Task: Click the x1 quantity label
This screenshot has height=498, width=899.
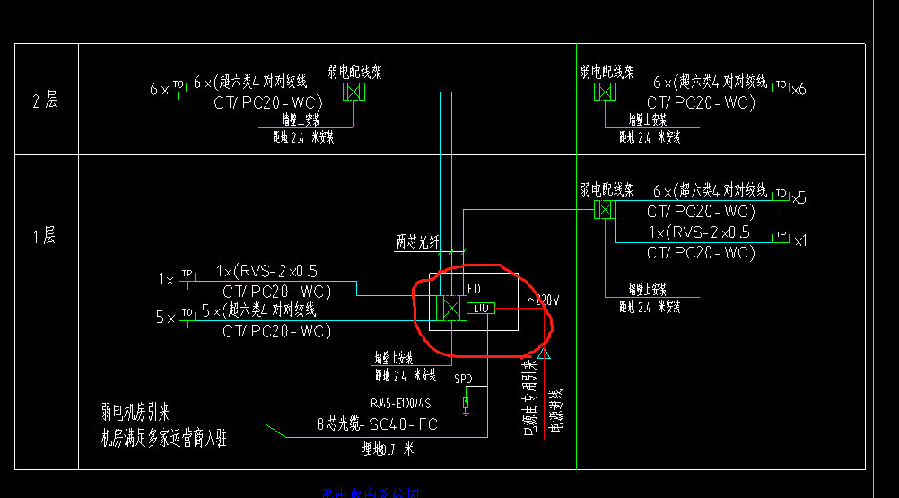Action: tap(800, 240)
